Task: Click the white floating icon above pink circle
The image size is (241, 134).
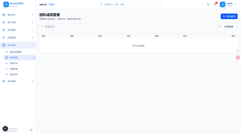Action: tap(238, 51)
